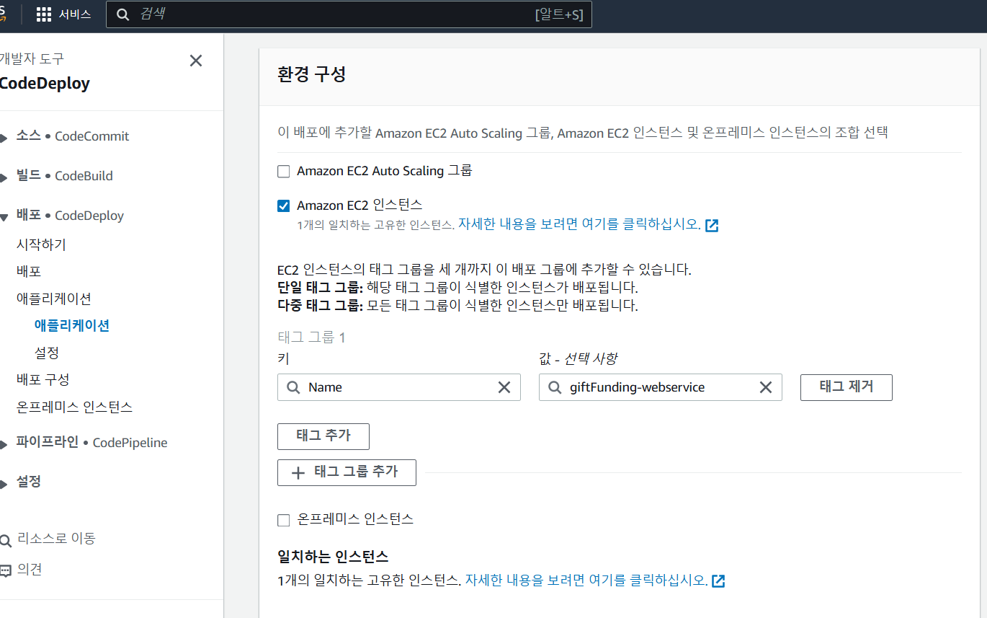
Task: Open details link under Amazon EC2 인스턴스
Action: 579,224
